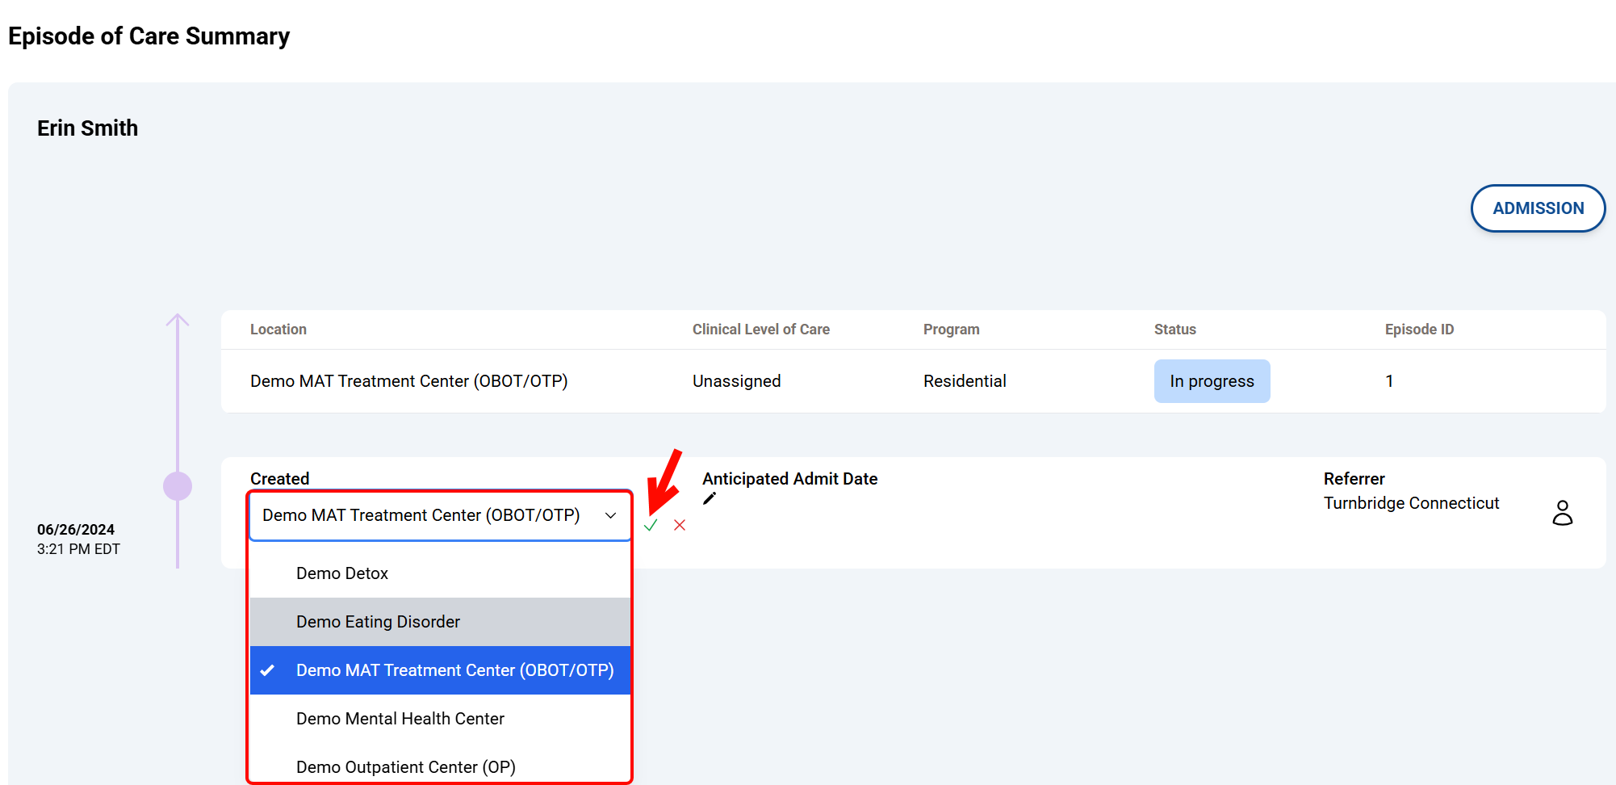
Task: Select the purple timeline circle marker
Action: pyautogui.click(x=178, y=486)
